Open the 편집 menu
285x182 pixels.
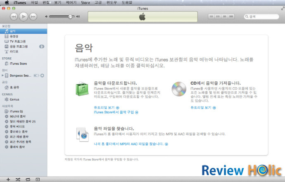click(x=46, y=2)
